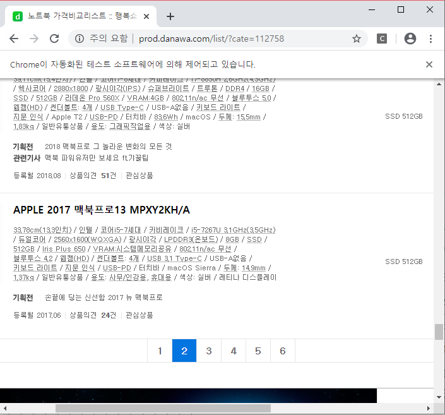
Task: Click the vertical scrollbar thumb
Action: [439, 332]
